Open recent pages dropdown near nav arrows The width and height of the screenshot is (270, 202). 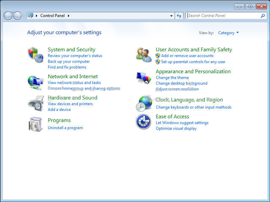(24, 16)
